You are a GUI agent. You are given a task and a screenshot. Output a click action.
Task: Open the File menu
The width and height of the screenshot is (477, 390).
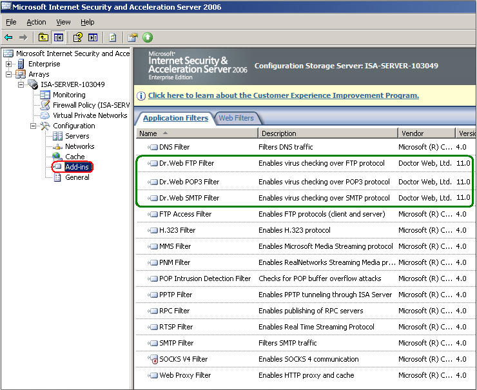click(11, 22)
